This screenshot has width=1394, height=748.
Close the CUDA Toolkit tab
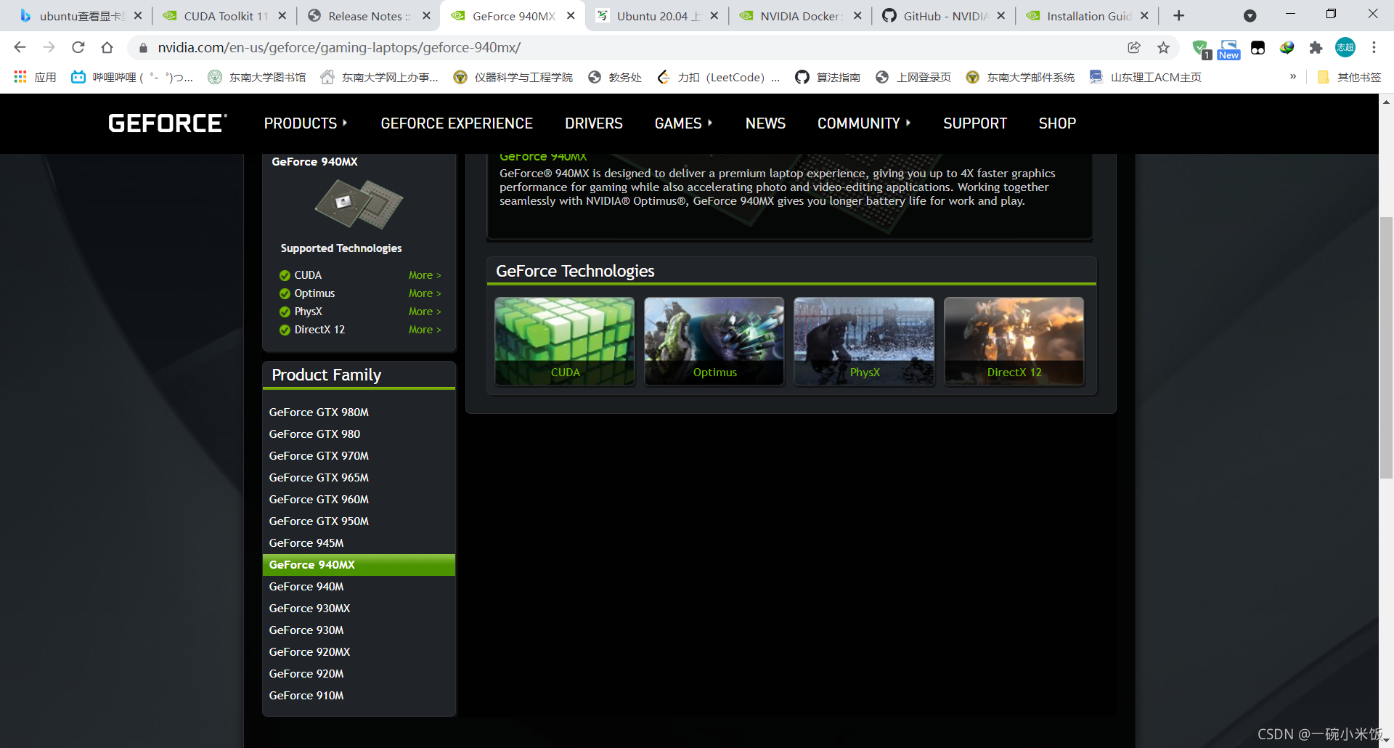pos(282,15)
